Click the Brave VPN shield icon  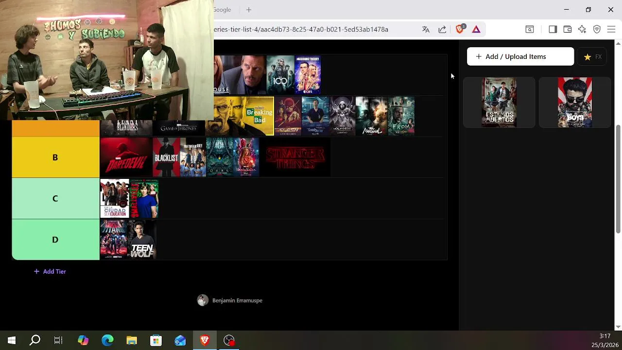pos(597,30)
